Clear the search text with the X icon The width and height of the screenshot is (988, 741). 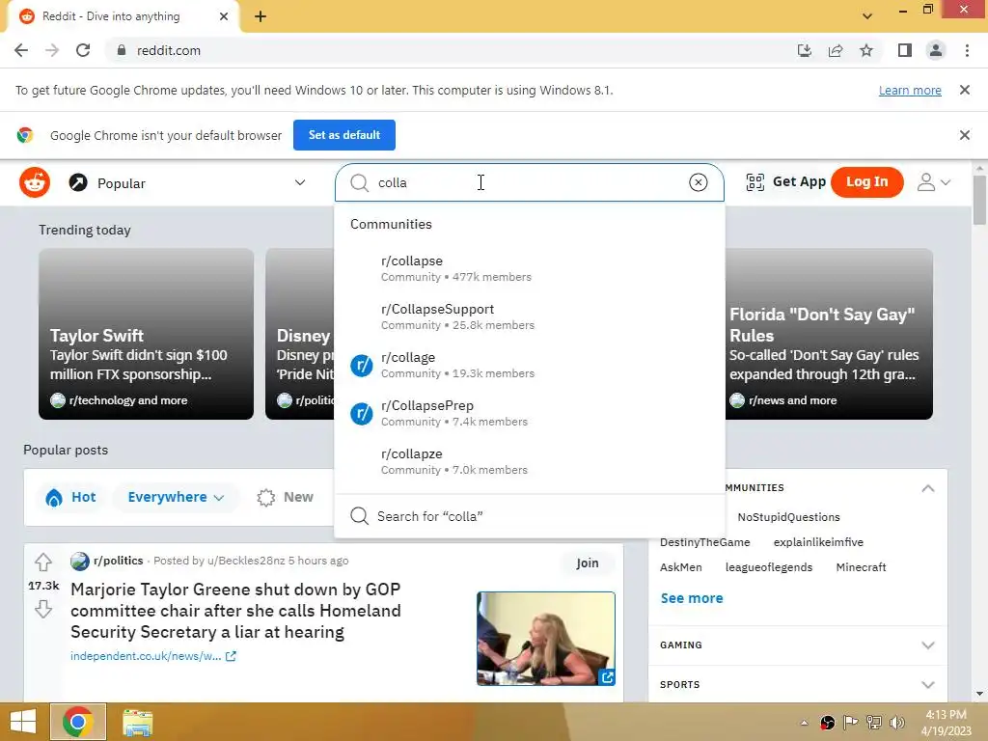tap(698, 182)
